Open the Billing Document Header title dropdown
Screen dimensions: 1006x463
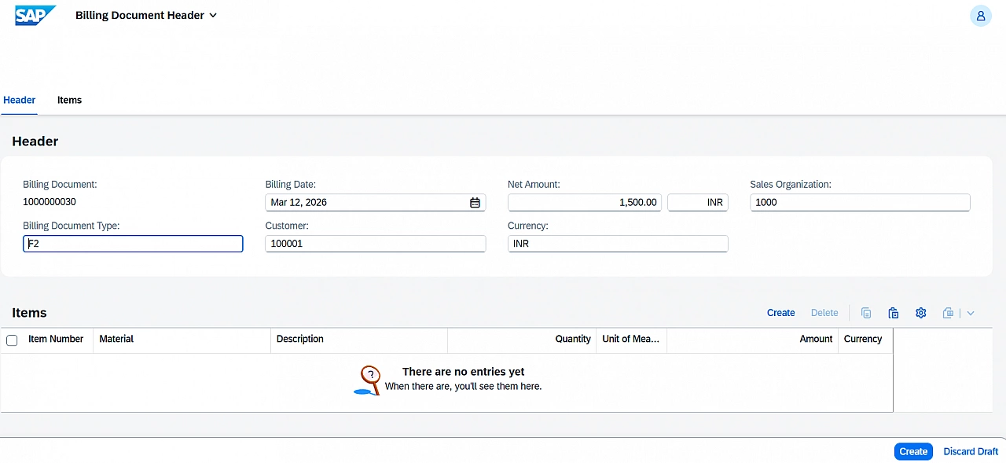(x=212, y=15)
